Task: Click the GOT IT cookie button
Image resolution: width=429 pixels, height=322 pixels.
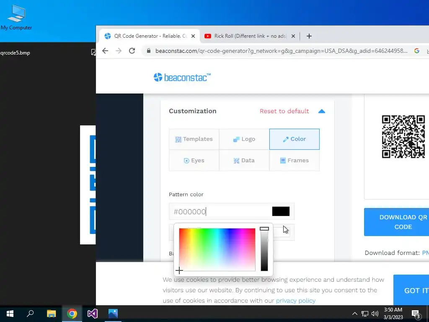Action: 411,290
